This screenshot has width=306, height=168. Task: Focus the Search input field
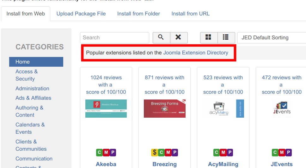click(114, 38)
